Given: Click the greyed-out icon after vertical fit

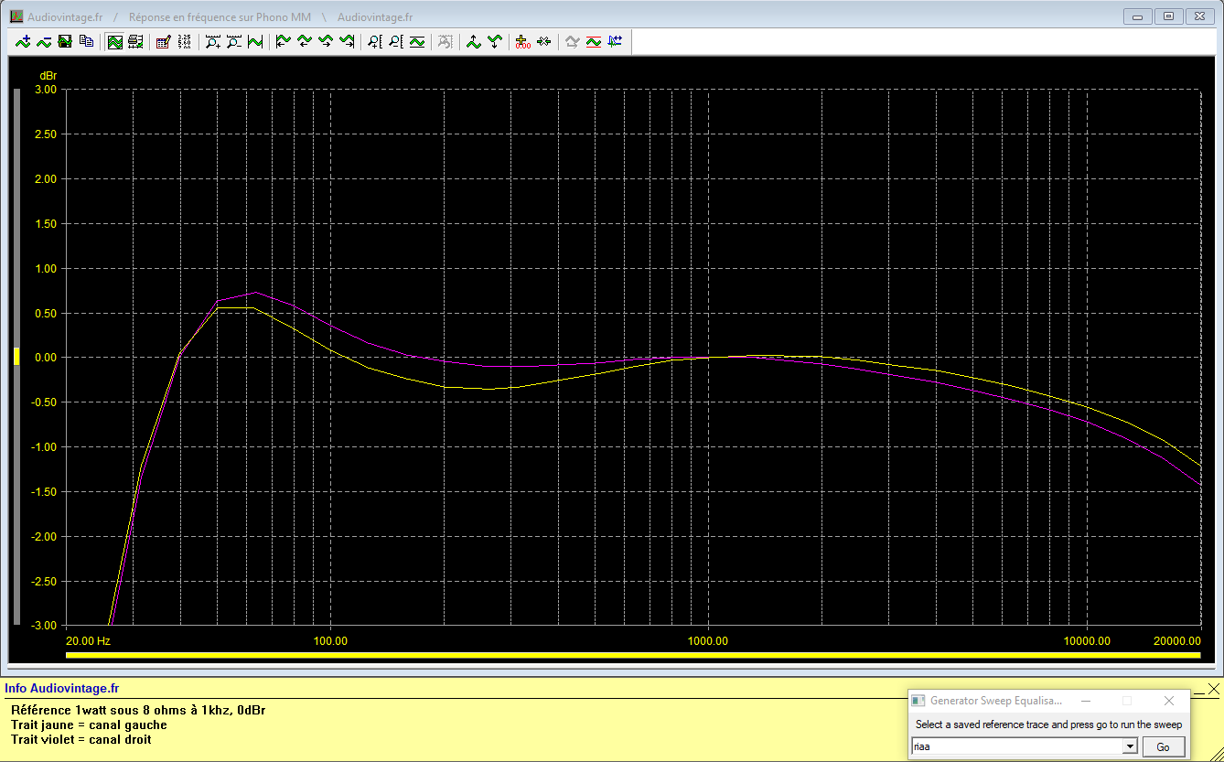Looking at the screenshot, I should point(446,41).
